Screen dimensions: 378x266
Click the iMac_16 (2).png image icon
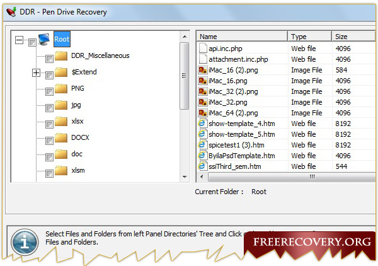click(202, 70)
